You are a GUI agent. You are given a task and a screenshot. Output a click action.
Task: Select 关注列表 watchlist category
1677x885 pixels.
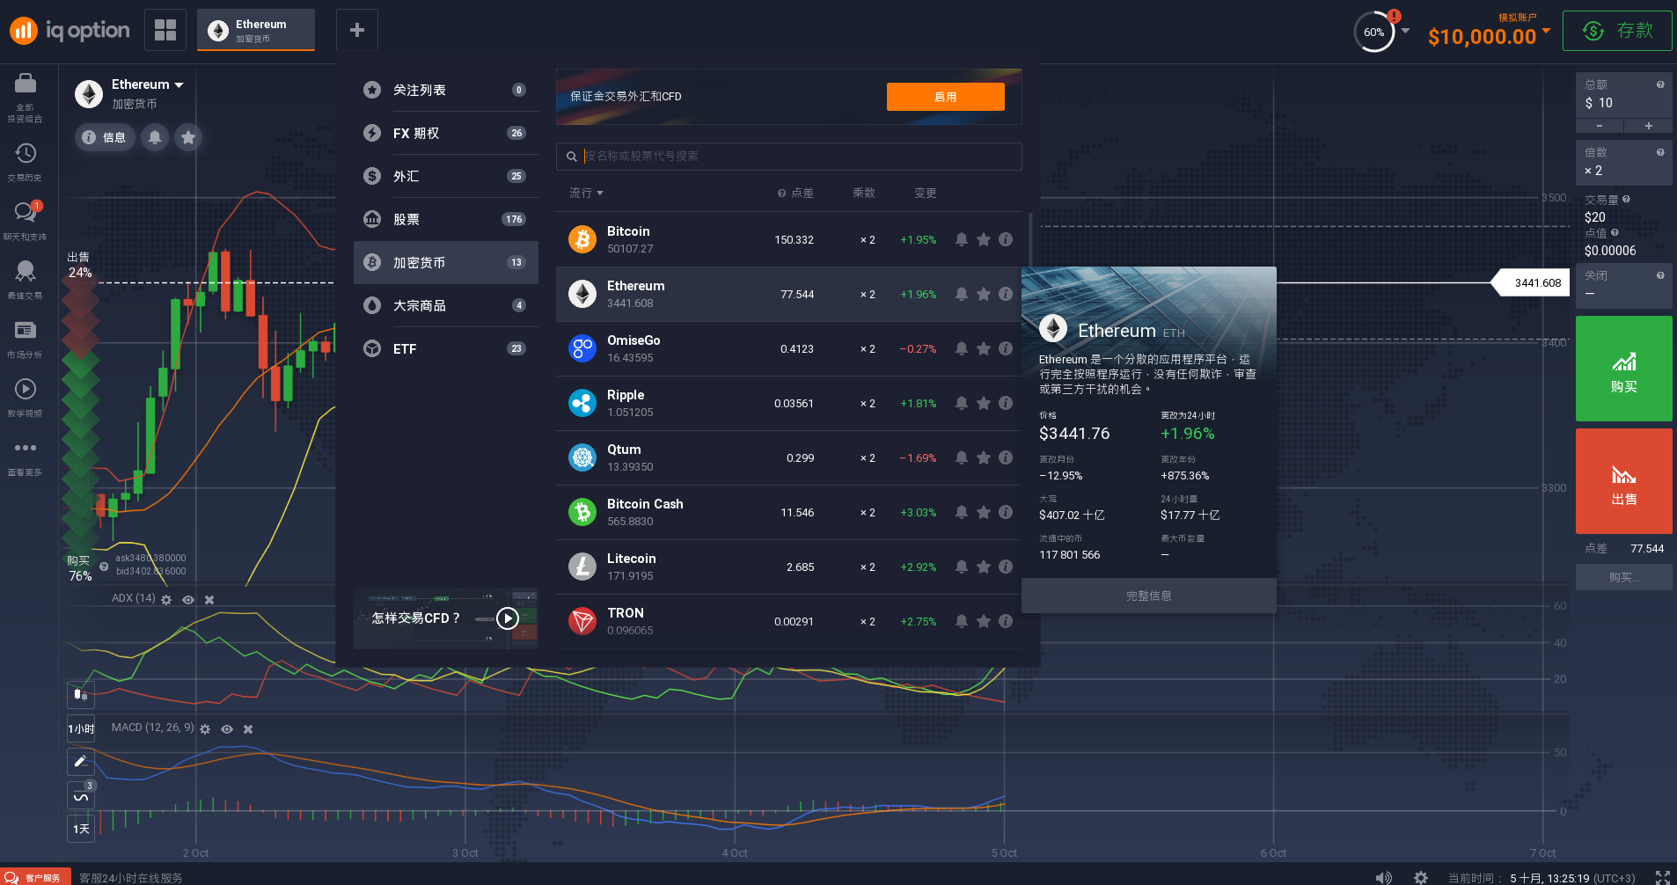coord(446,90)
